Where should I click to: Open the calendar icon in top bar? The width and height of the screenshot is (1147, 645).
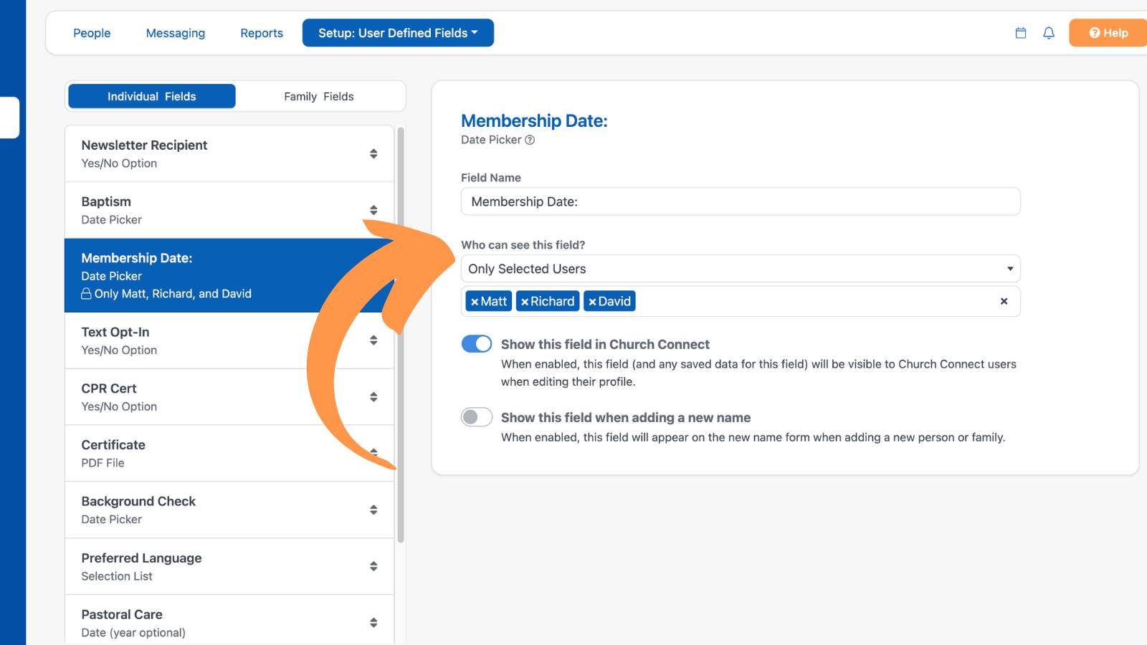click(x=1021, y=33)
